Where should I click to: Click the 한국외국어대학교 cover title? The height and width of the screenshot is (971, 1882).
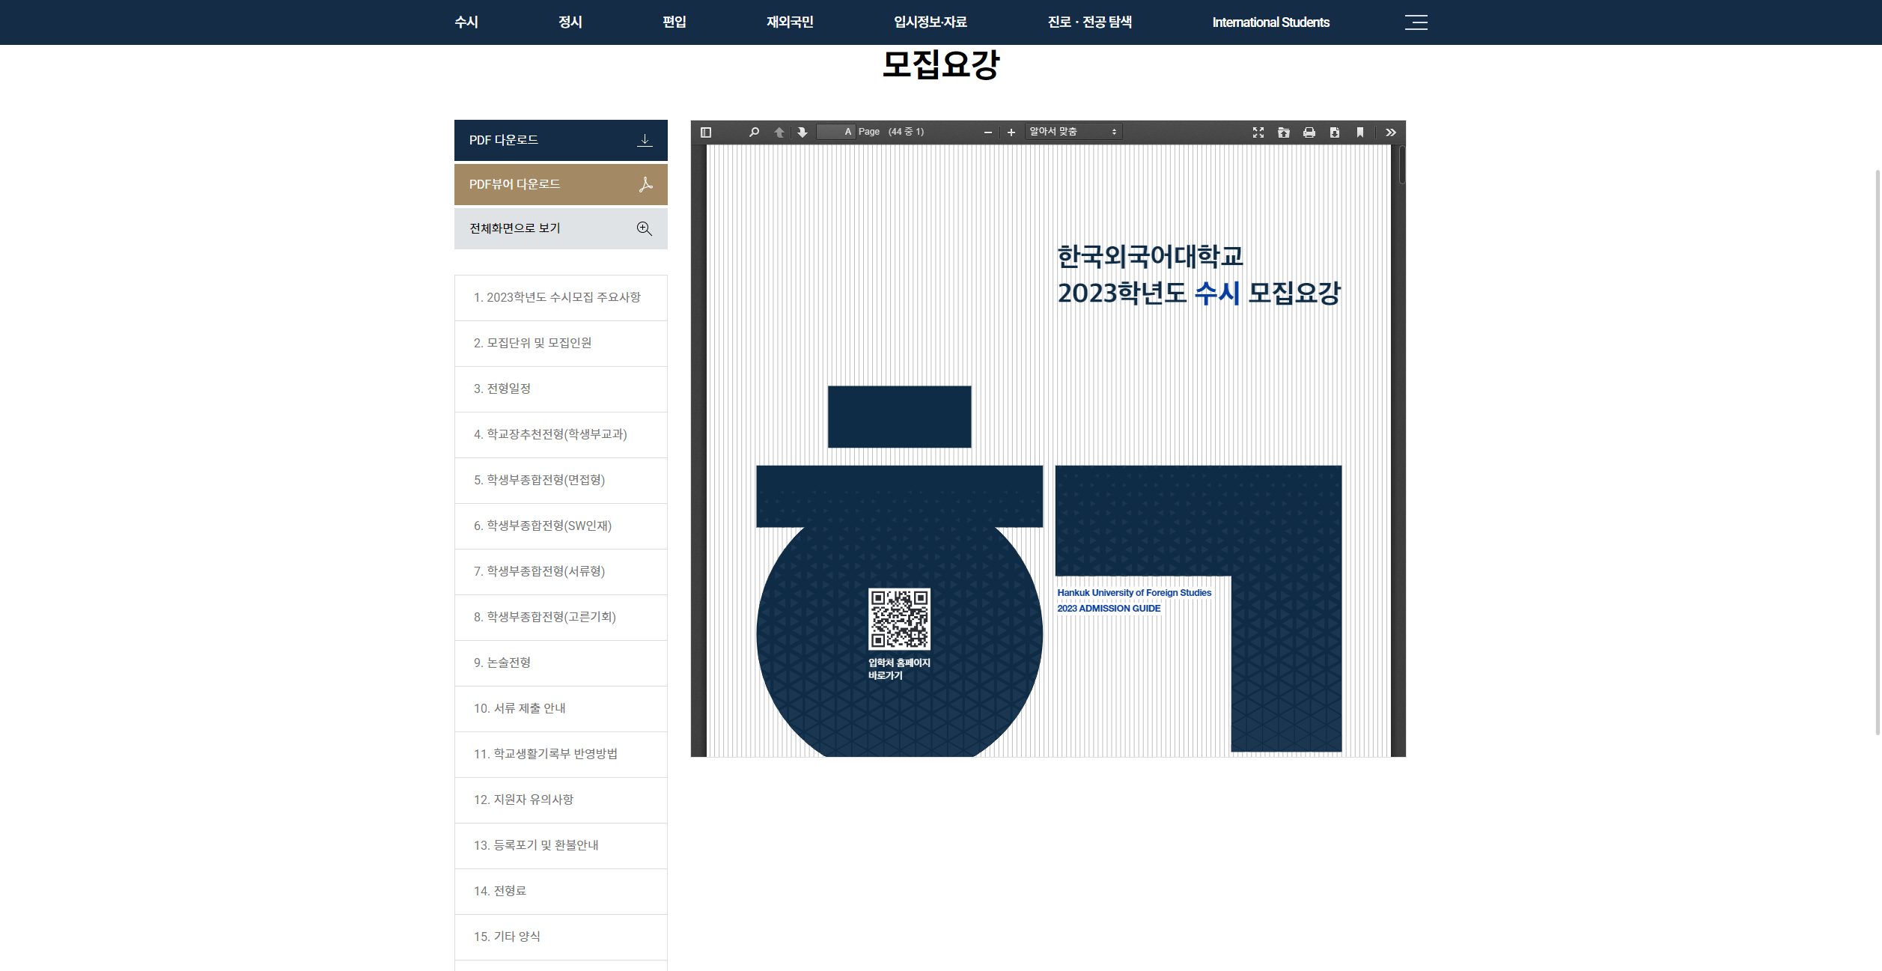point(1150,257)
